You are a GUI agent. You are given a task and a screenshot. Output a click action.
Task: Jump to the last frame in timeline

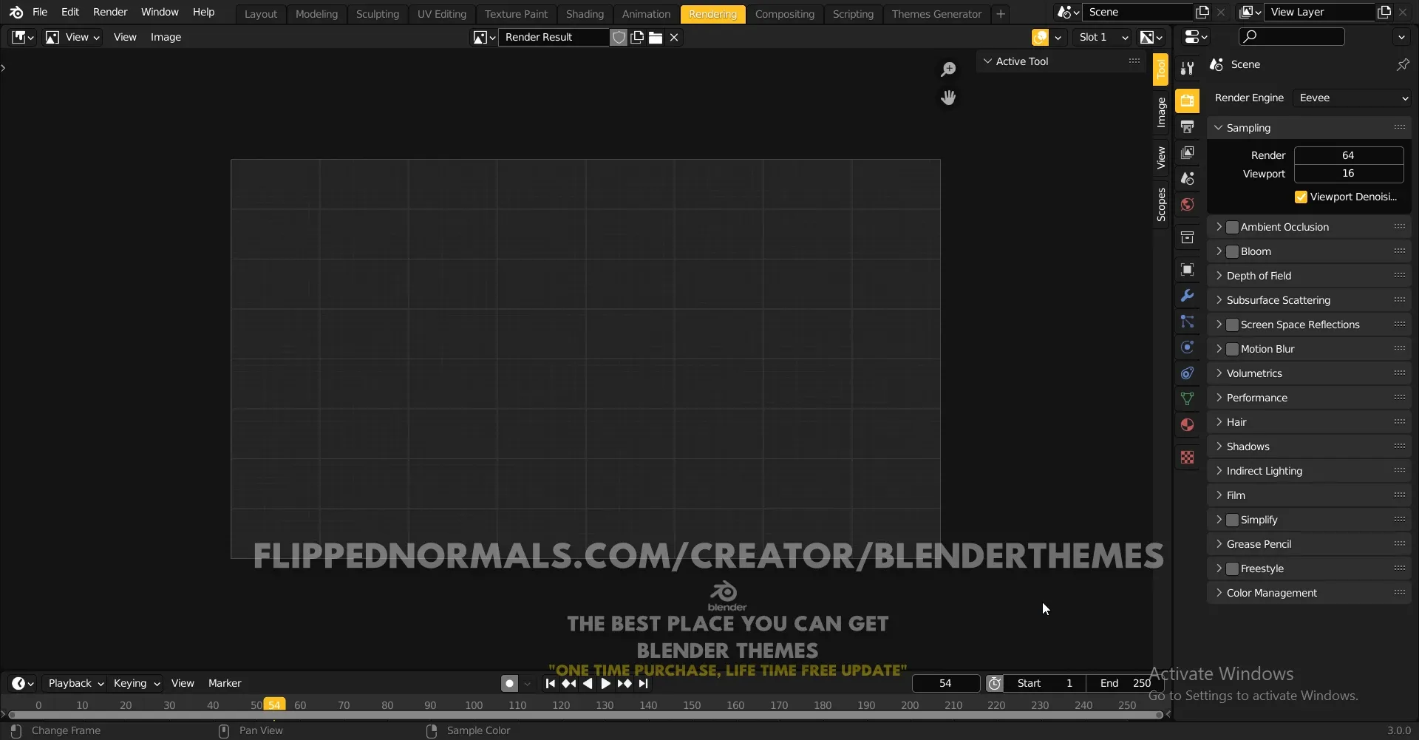pyautogui.click(x=644, y=683)
